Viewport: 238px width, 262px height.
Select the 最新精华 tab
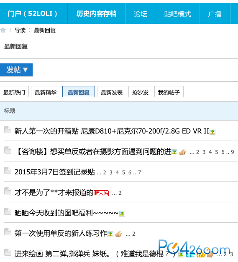46,91
